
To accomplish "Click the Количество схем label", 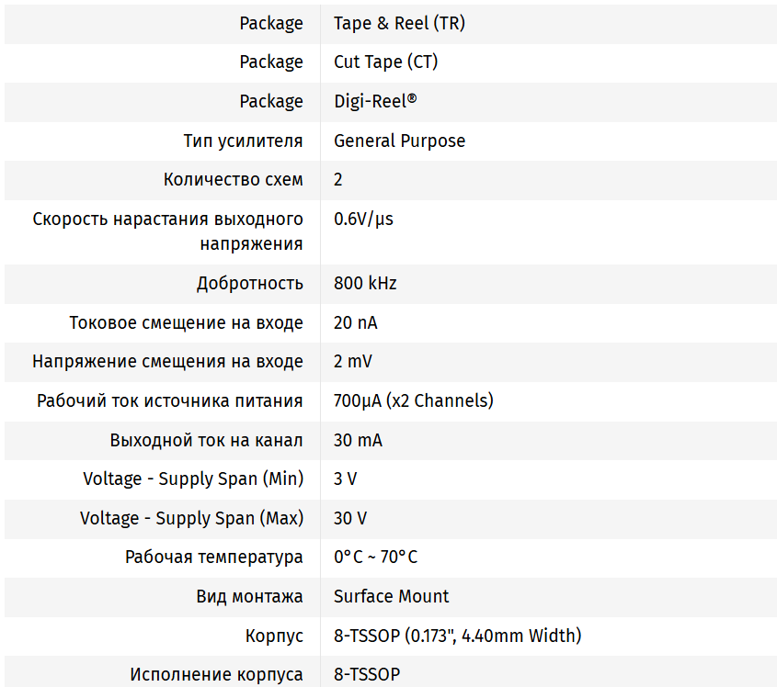I will [x=233, y=180].
